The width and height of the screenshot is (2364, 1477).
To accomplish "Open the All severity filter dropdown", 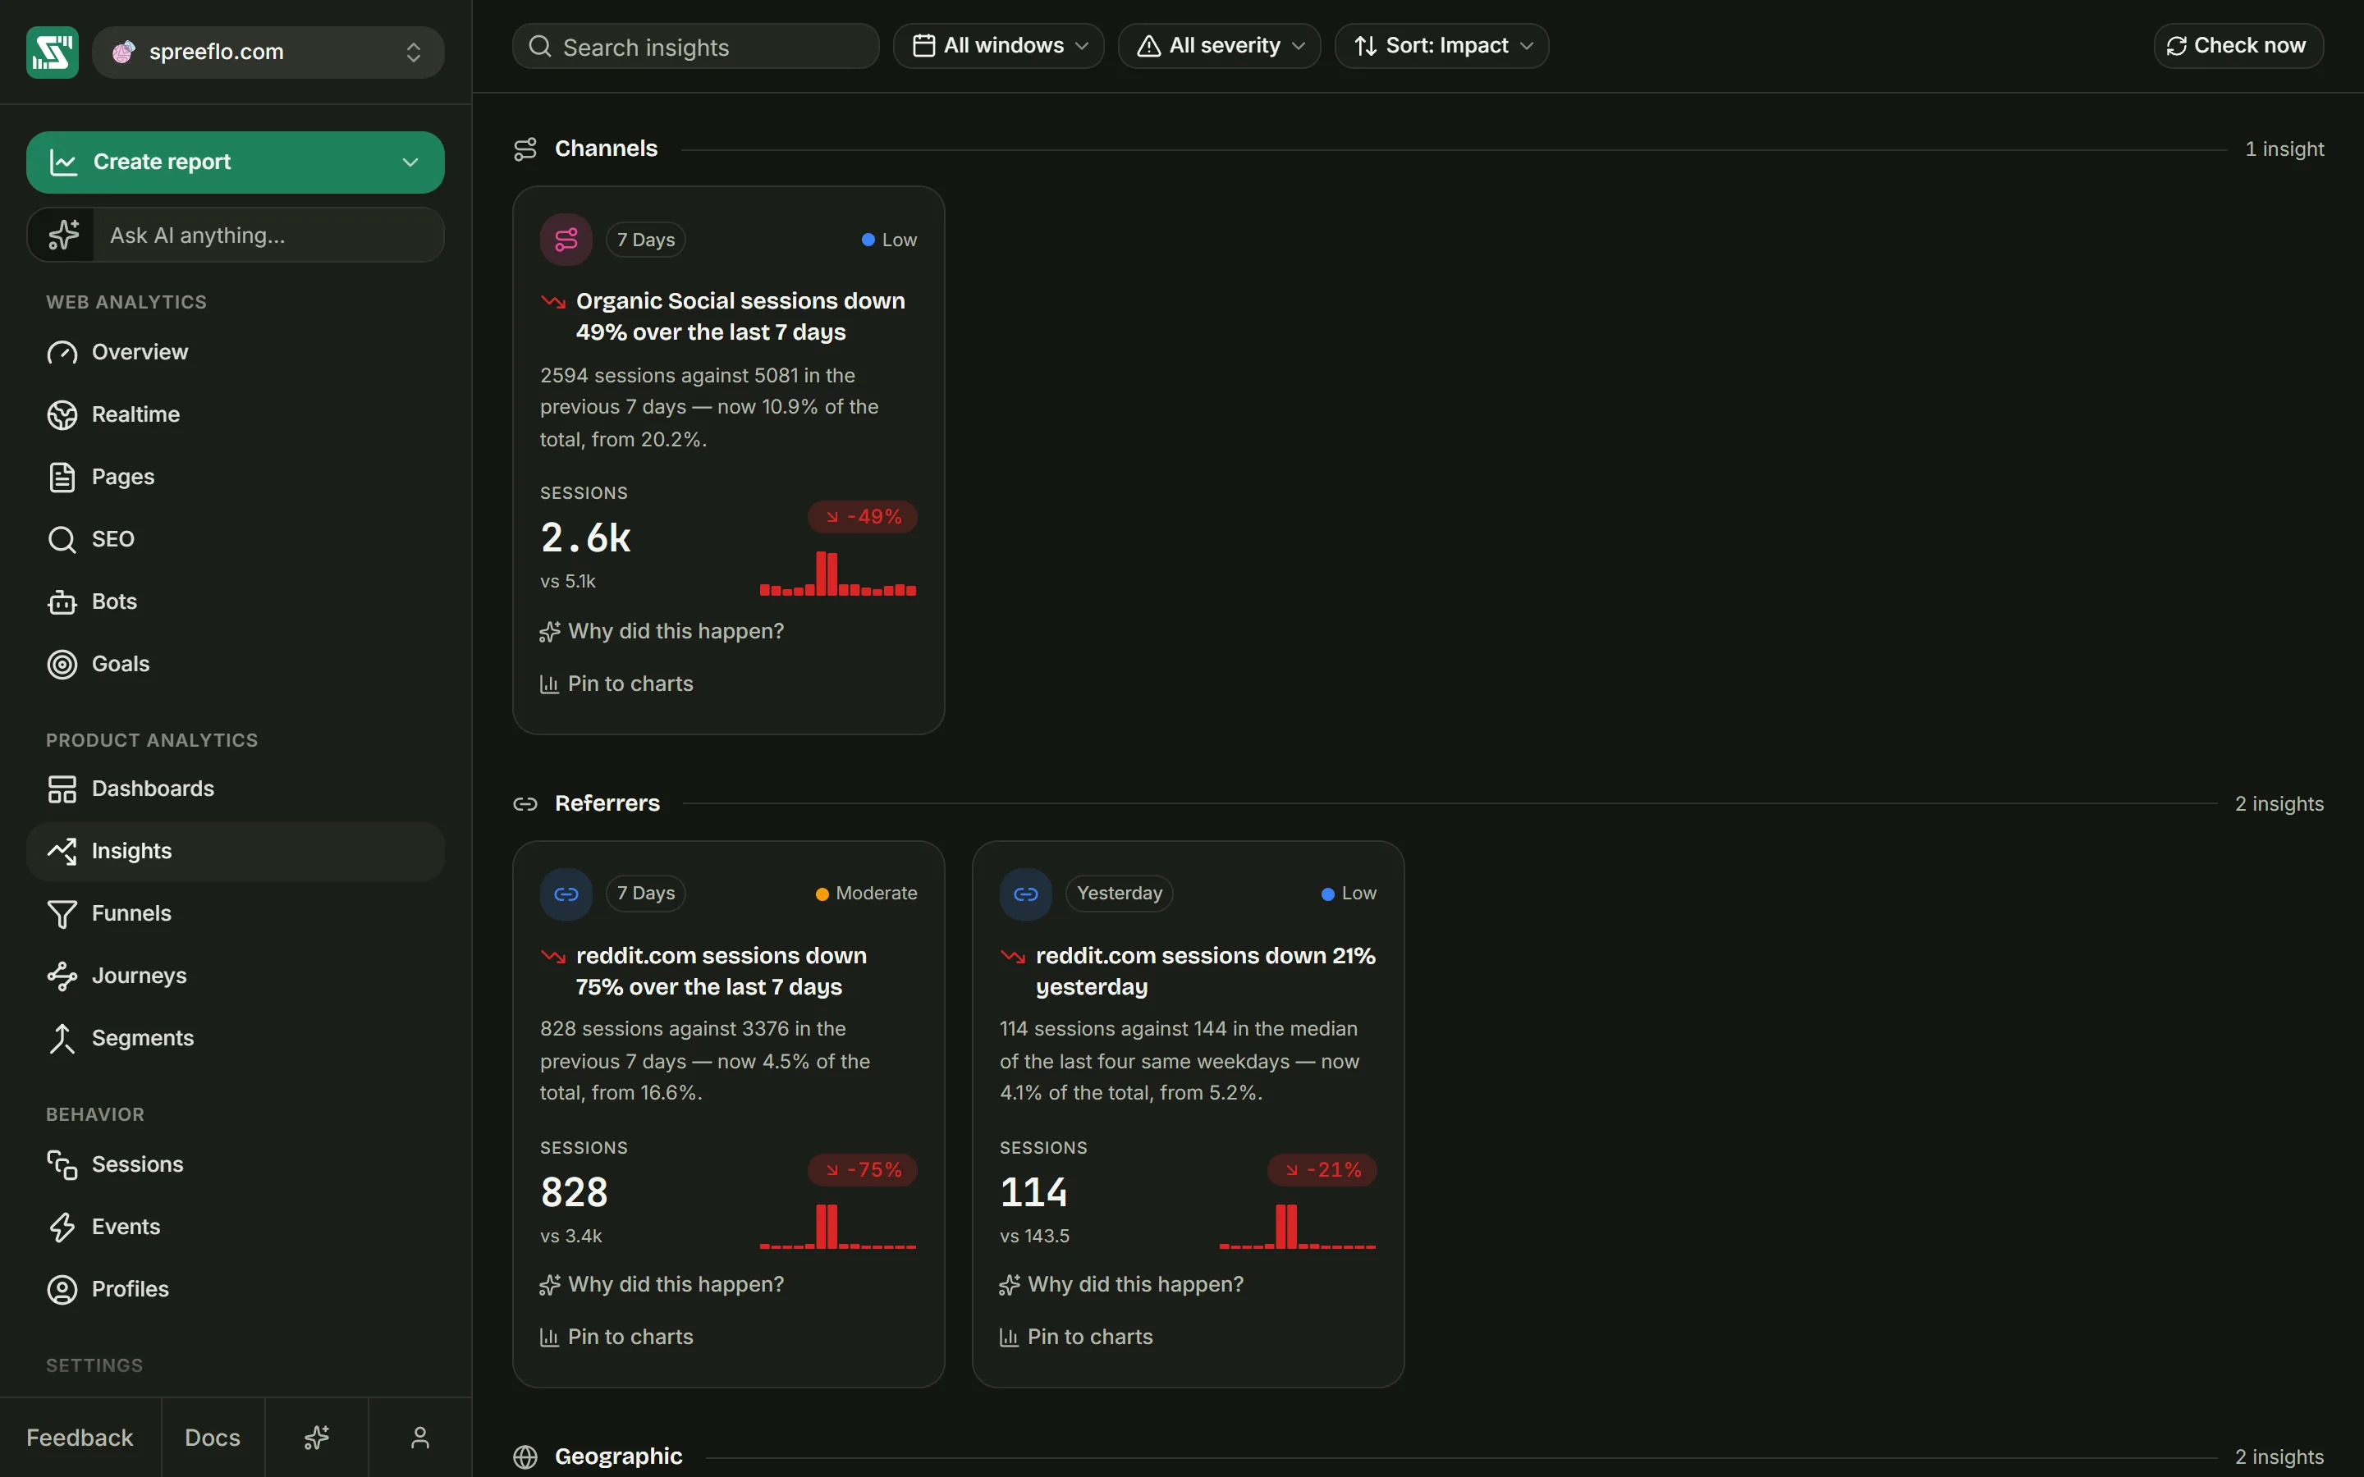I will (1219, 46).
